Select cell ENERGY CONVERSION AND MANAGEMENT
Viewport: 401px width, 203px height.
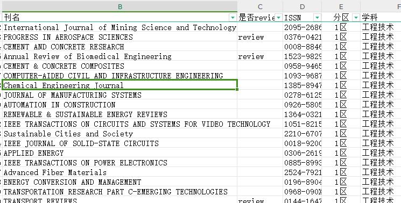[119, 182]
